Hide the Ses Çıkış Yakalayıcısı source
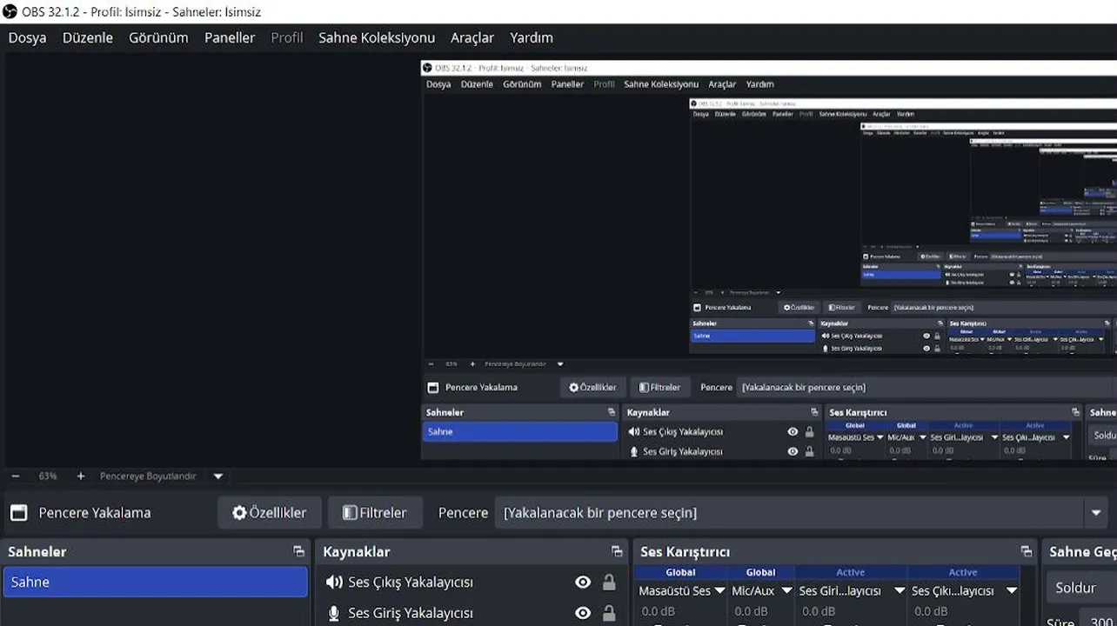 [x=583, y=583]
